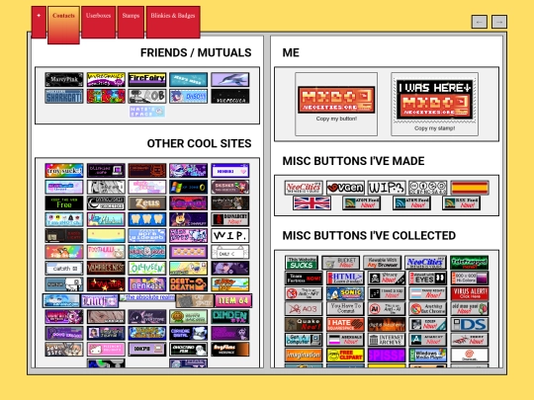Open the catath site button
The image size is (534, 400).
pyautogui.click(x=64, y=268)
